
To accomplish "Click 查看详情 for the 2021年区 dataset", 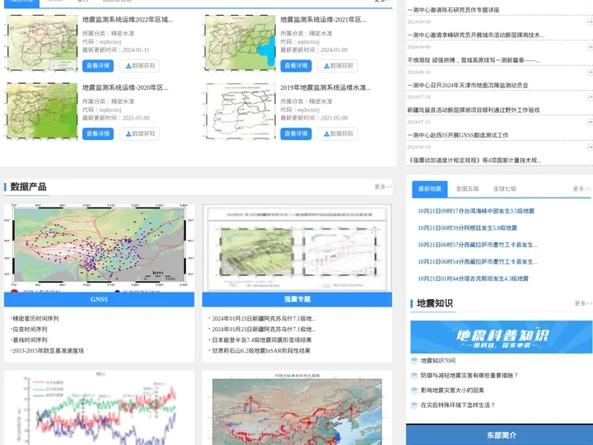I will [296, 66].
